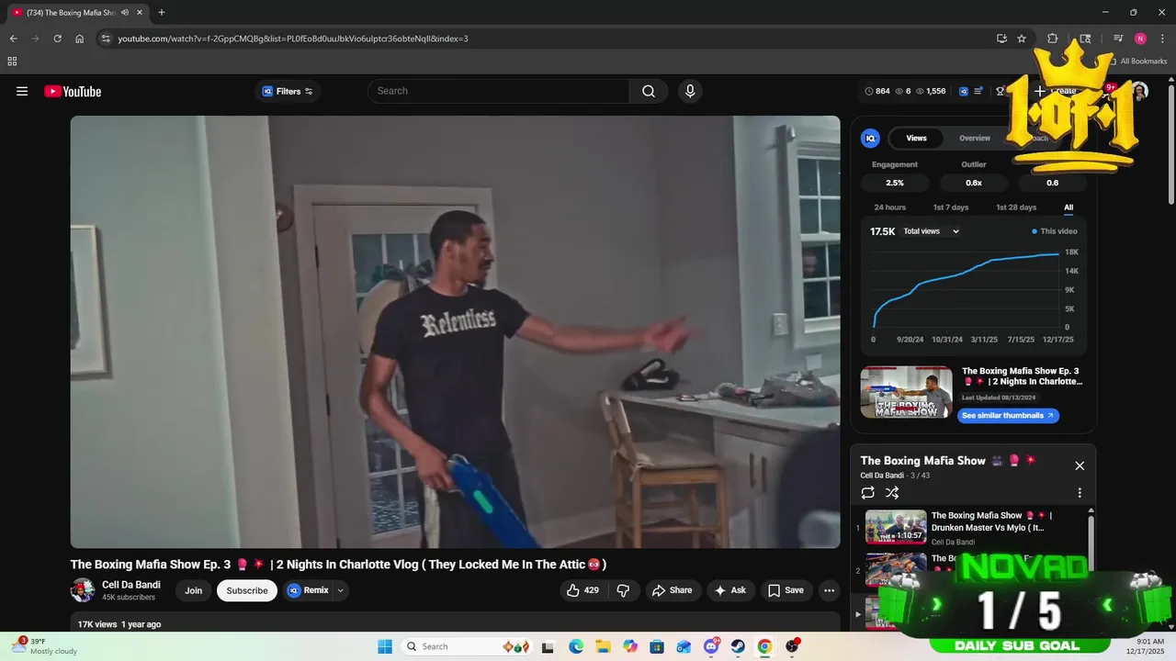The image size is (1176, 661).
Task: Open Chrome home page button
Action: click(x=79, y=39)
